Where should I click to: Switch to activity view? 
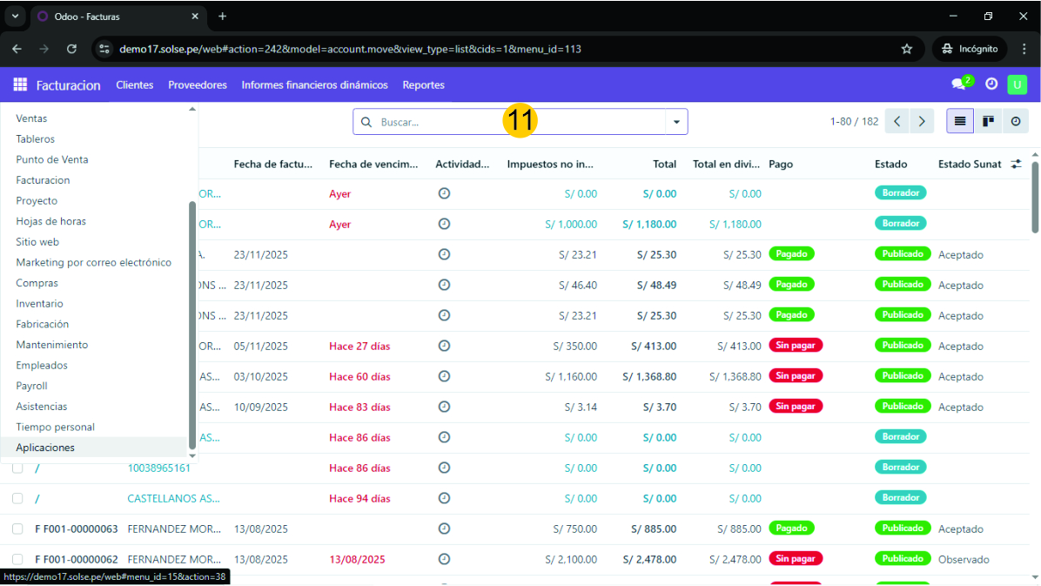(x=1015, y=122)
